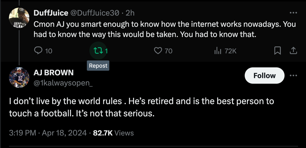This screenshot has width=306, height=148.
Task: Bookmark the DuffJuice tweet
Action: [x=277, y=51]
